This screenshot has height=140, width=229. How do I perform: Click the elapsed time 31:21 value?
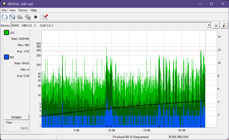[24, 128]
